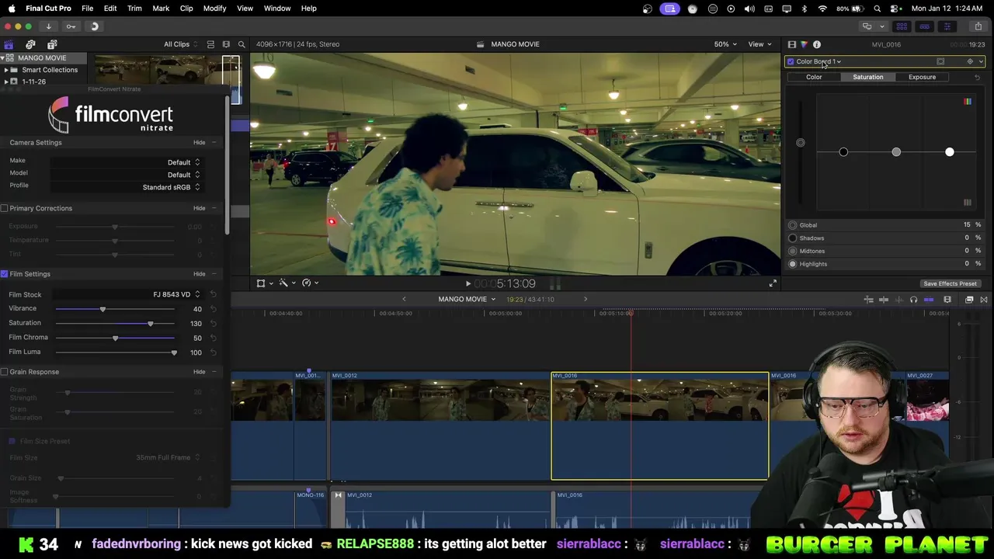
Task: Open the Modify menu
Action: click(x=214, y=9)
